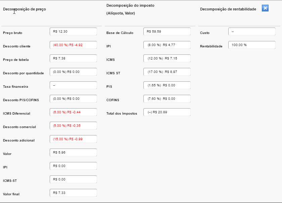Click the Taxa financeira field

click(74, 85)
